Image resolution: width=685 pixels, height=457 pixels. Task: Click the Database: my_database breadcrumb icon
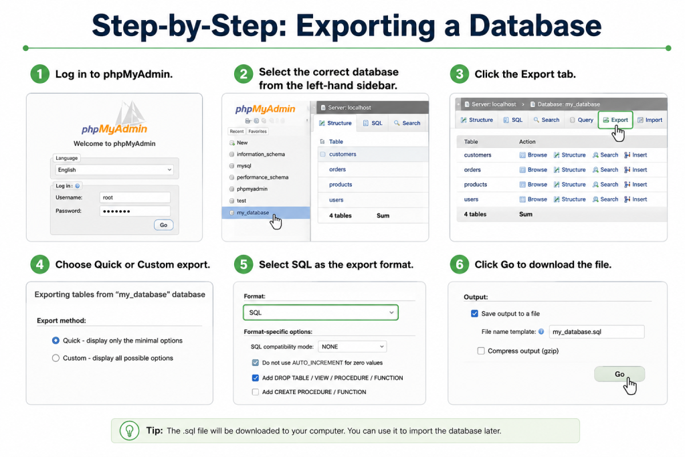coord(532,104)
